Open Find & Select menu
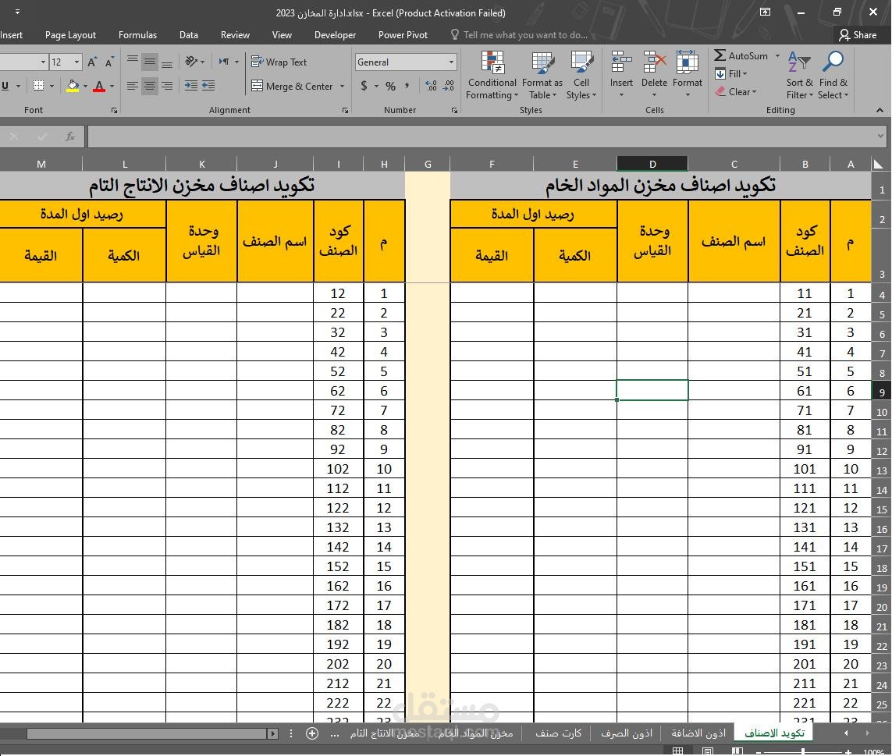This screenshot has height=756, width=892. click(x=833, y=75)
